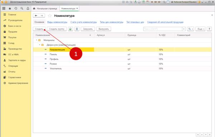Open Счета учета номенклатуры link
Image resolution: width=215 pixels, height=137 pixels.
(x=83, y=22)
